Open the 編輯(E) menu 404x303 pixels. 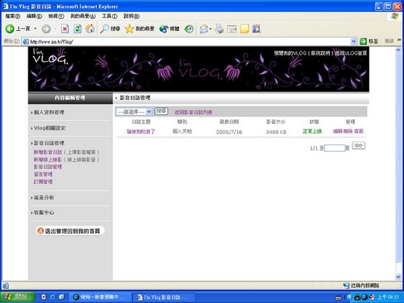[34, 16]
